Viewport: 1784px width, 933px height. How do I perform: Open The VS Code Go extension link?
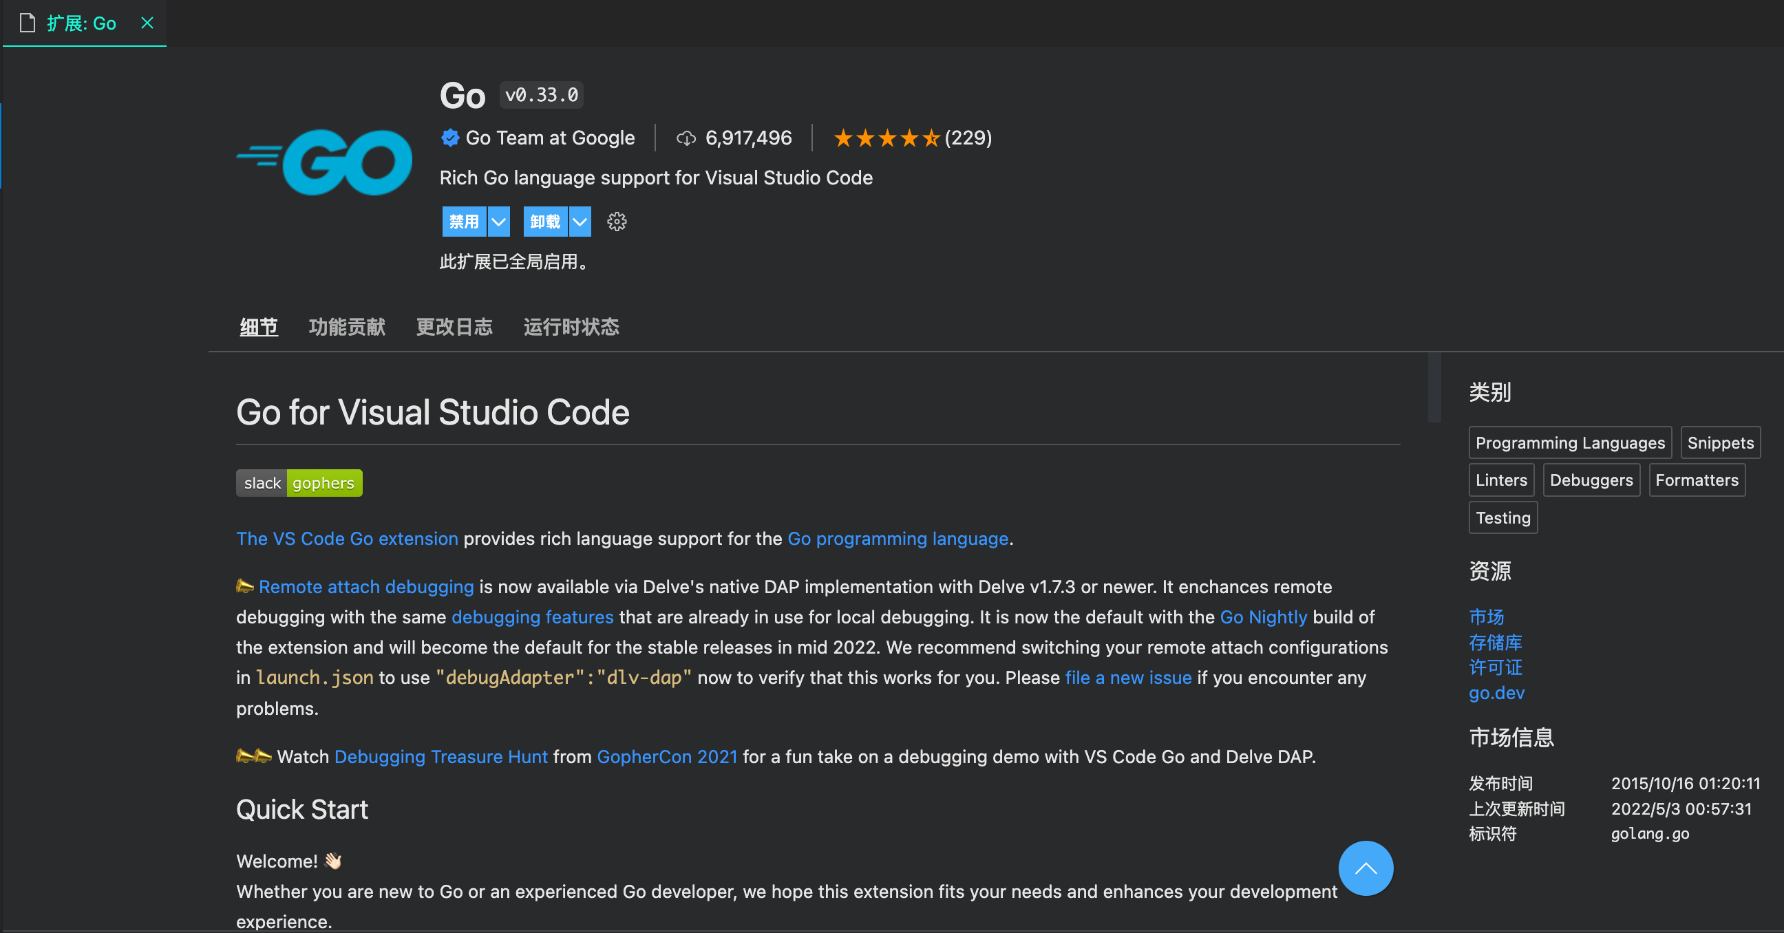coord(347,539)
